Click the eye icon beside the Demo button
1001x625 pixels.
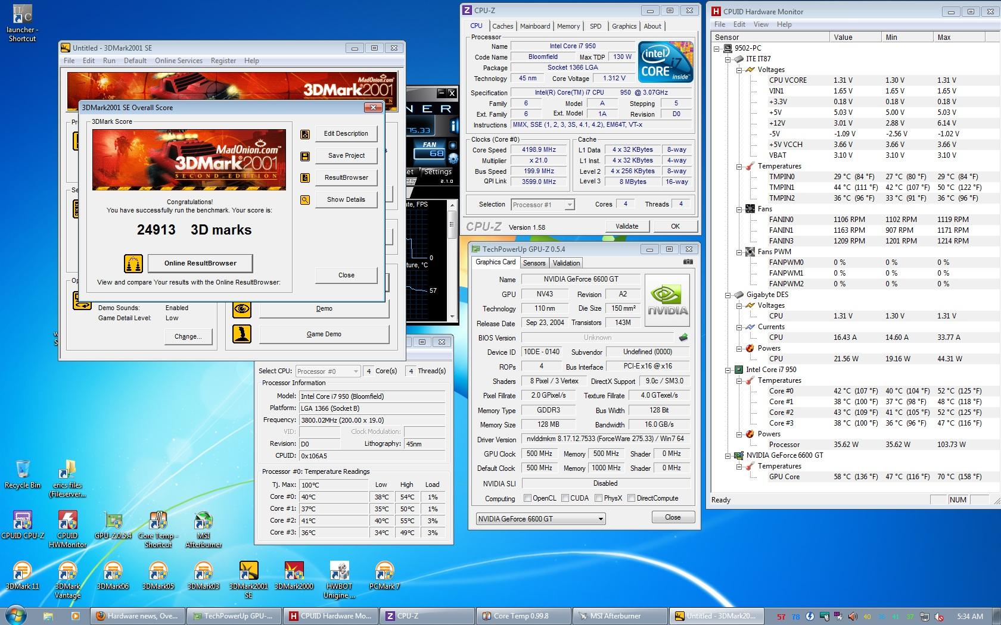[x=242, y=309]
